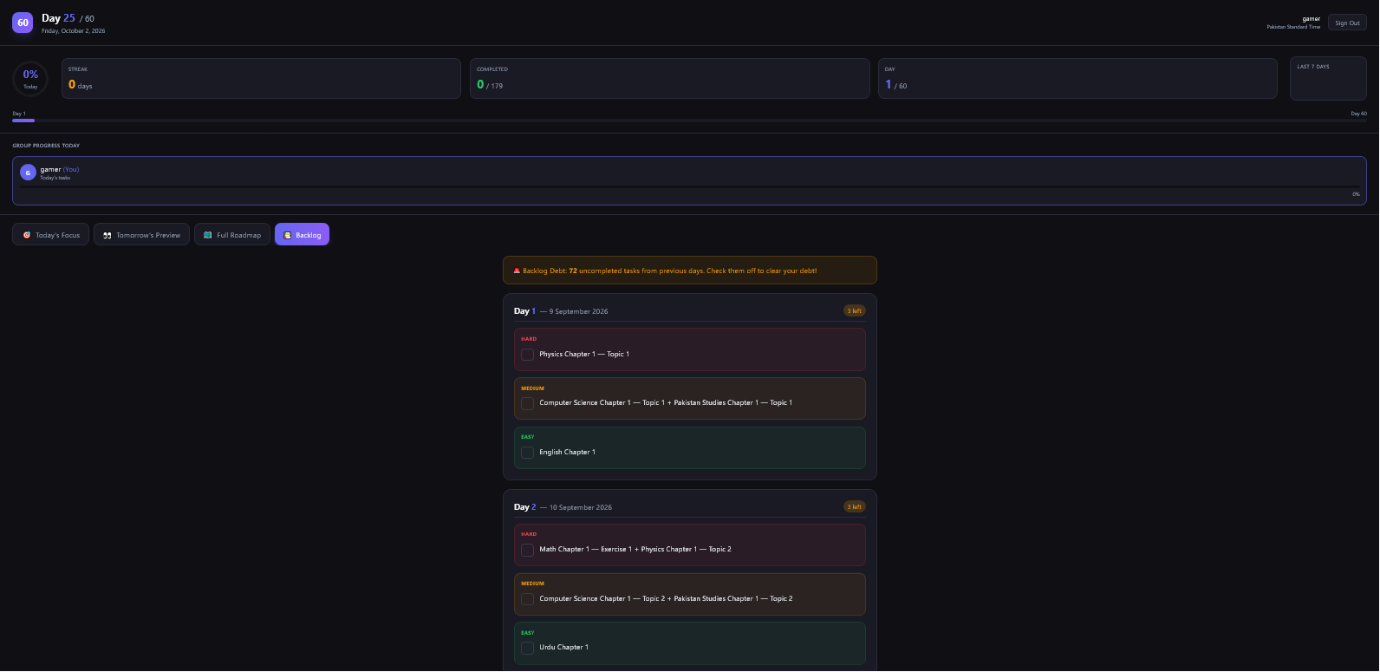Click the HARD label in Day 1 card
This screenshot has height=672, width=1380.
529,339
